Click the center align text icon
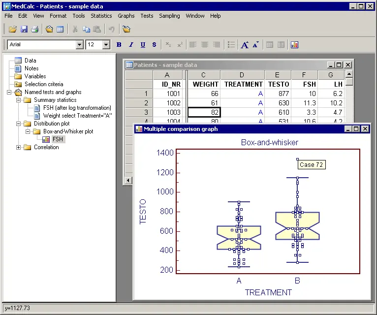Viewport: 377px width, 315px height. click(205, 45)
